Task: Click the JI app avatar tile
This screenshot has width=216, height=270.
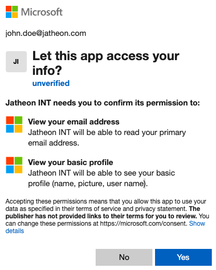Action: pos(16,62)
